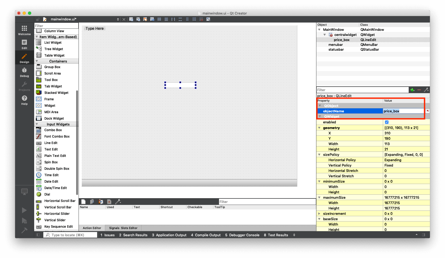This screenshot has height=258, width=445.
Task: Click the Break Layout toolbar icon
Action: pyautogui.click(x=201, y=19)
